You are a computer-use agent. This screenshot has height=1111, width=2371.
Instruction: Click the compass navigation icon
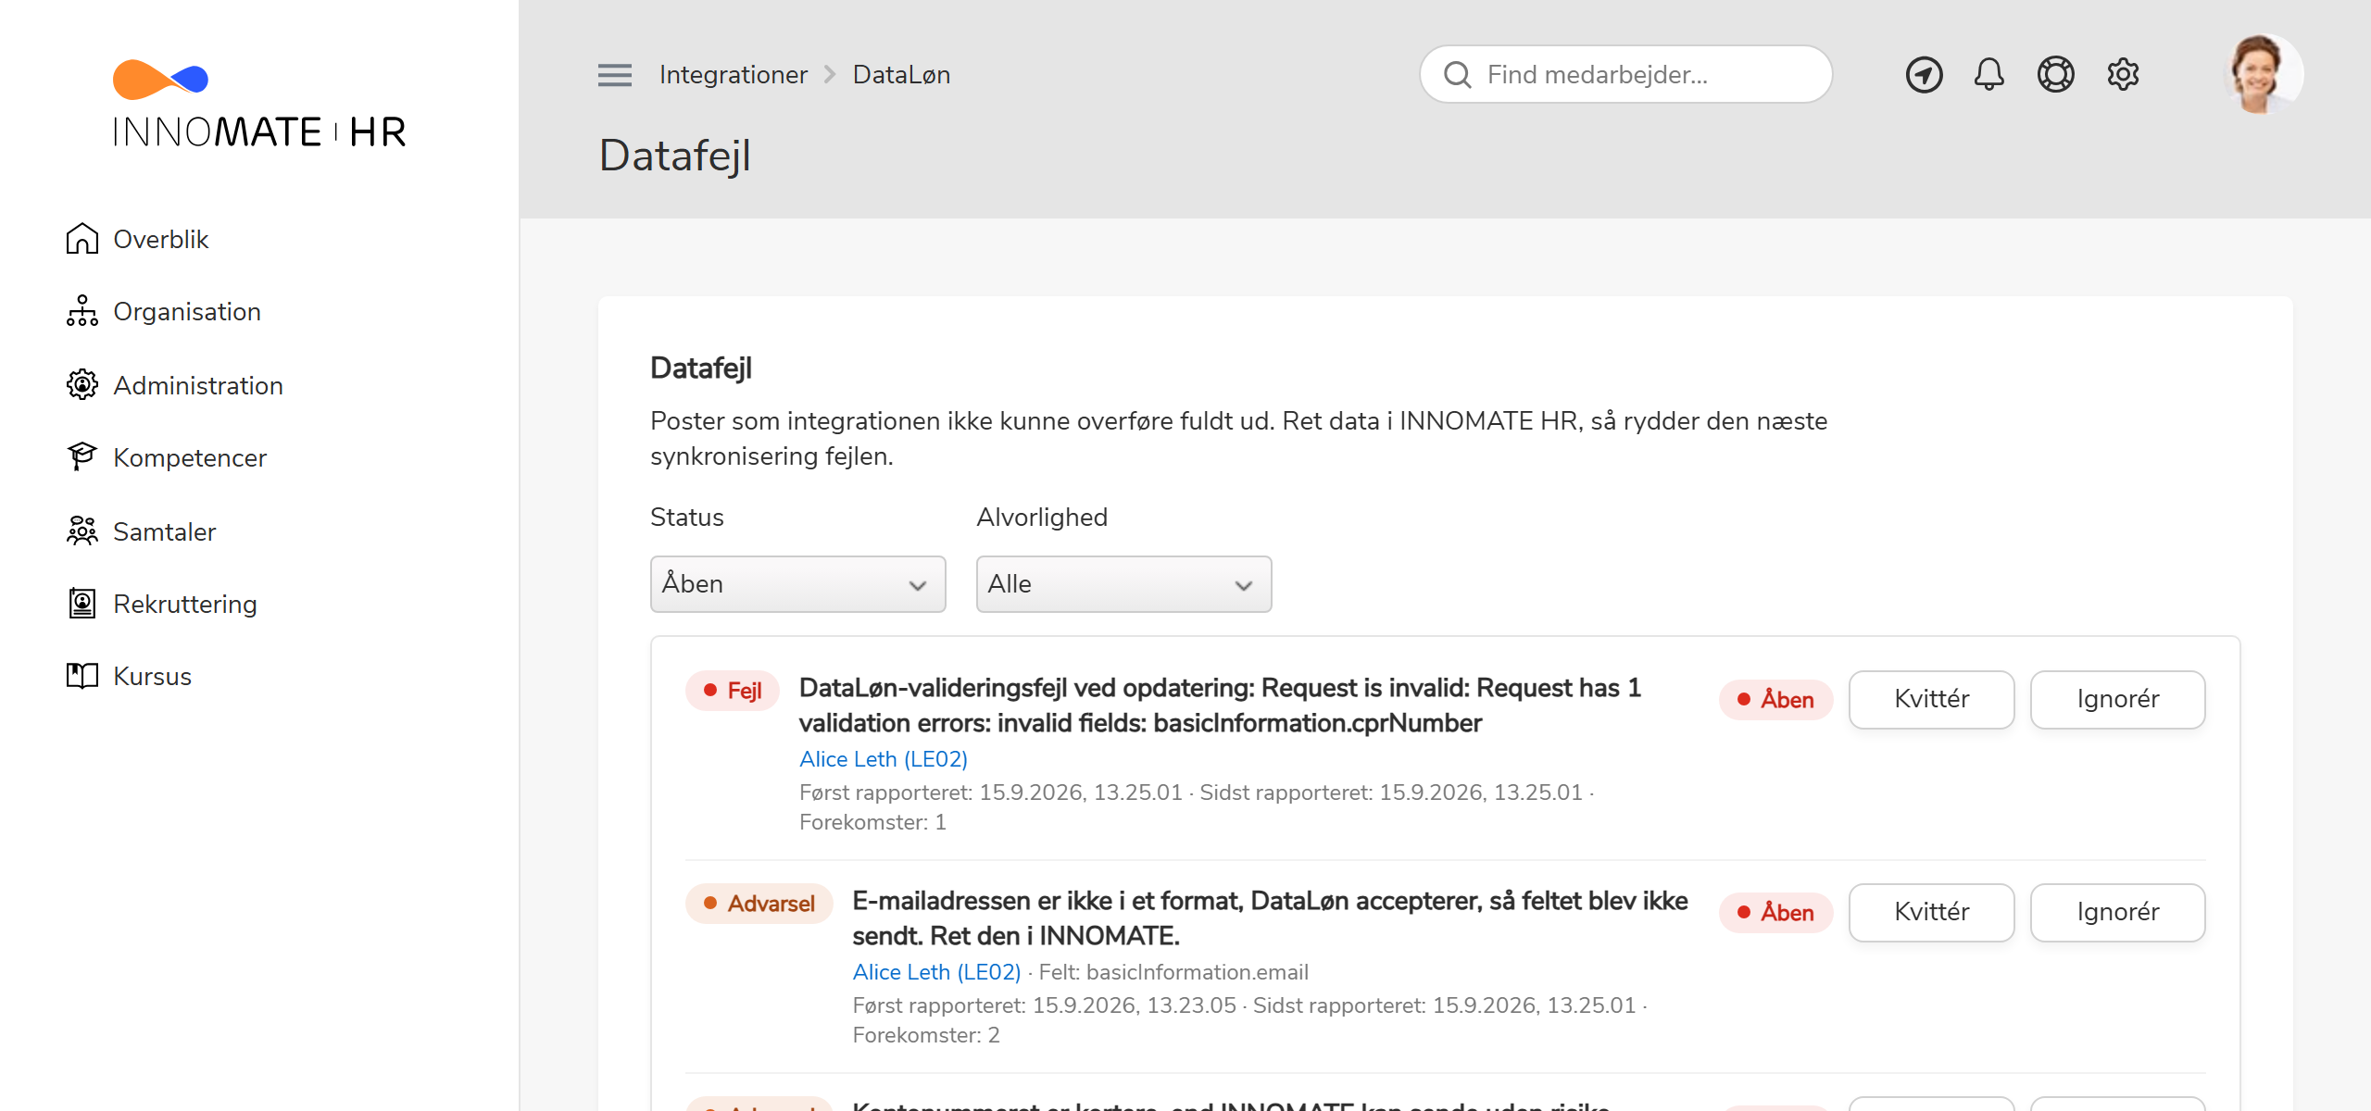[1924, 75]
